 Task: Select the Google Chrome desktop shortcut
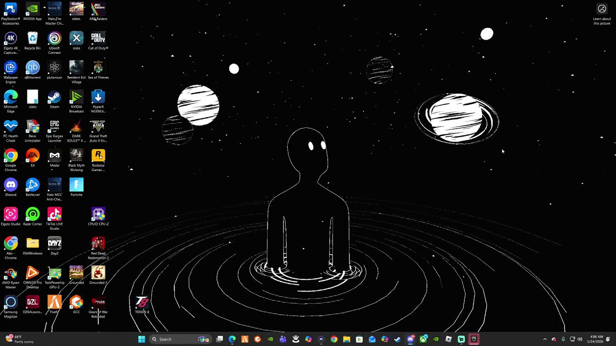pyautogui.click(x=11, y=161)
